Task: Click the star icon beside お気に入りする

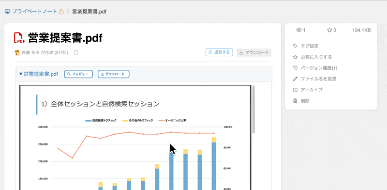Action: tap(295, 57)
